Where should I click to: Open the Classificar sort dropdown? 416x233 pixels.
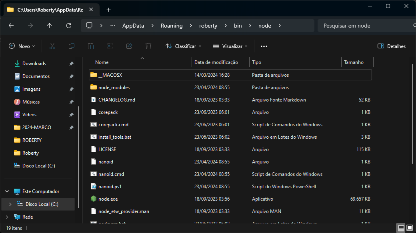pos(184,46)
